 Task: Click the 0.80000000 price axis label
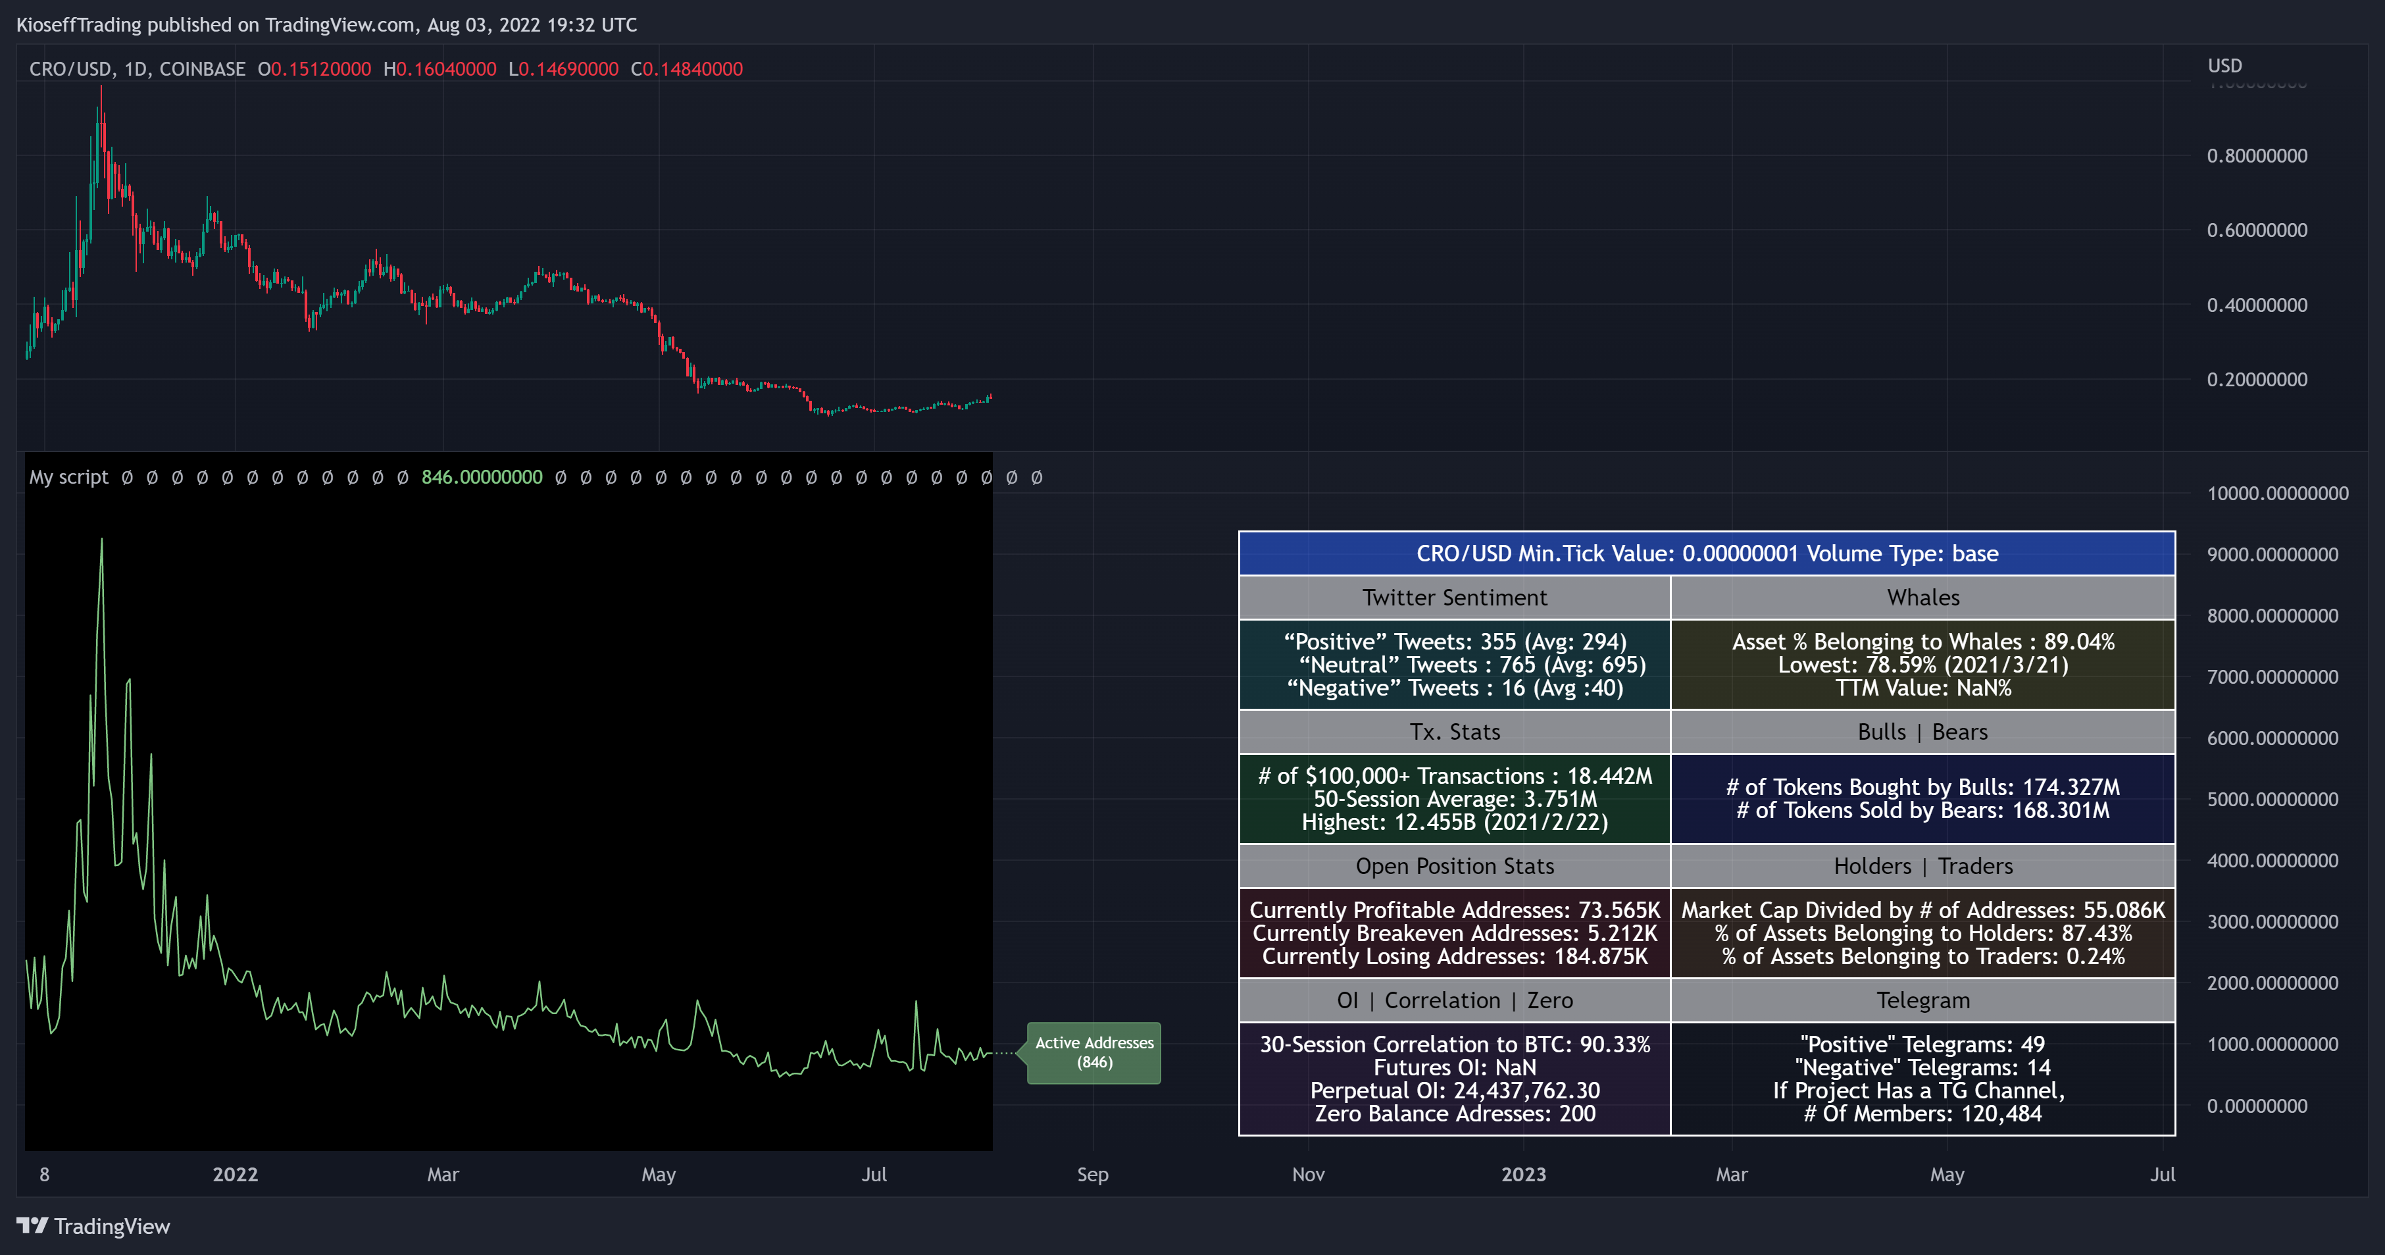click(x=2256, y=155)
